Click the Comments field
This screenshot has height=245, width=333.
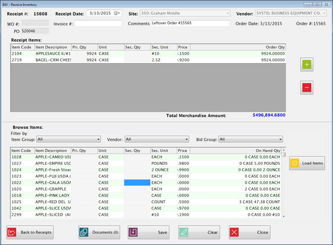tap(190, 23)
